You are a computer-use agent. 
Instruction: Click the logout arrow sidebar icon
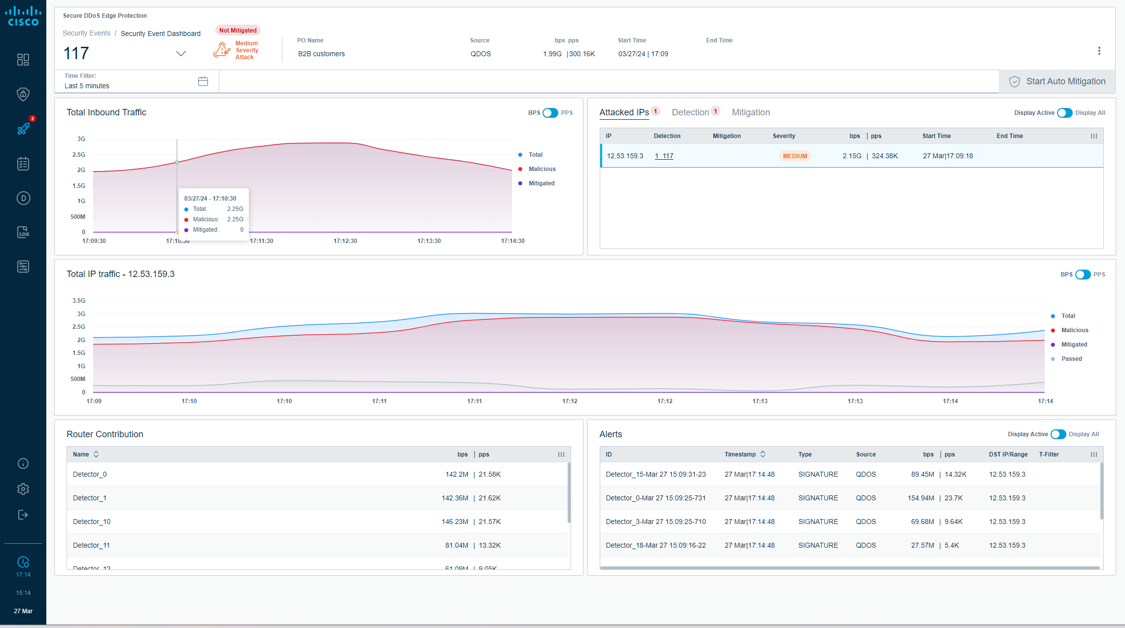[23, 515]
